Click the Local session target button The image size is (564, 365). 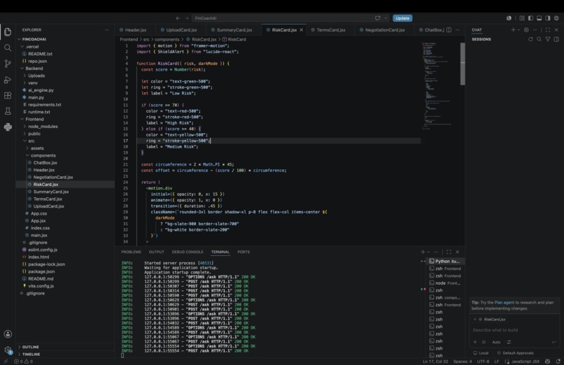click(x=481, y=353)
